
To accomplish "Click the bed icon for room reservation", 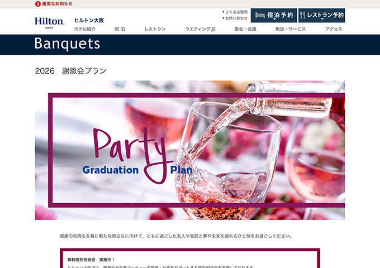I will tap(260, 15).
